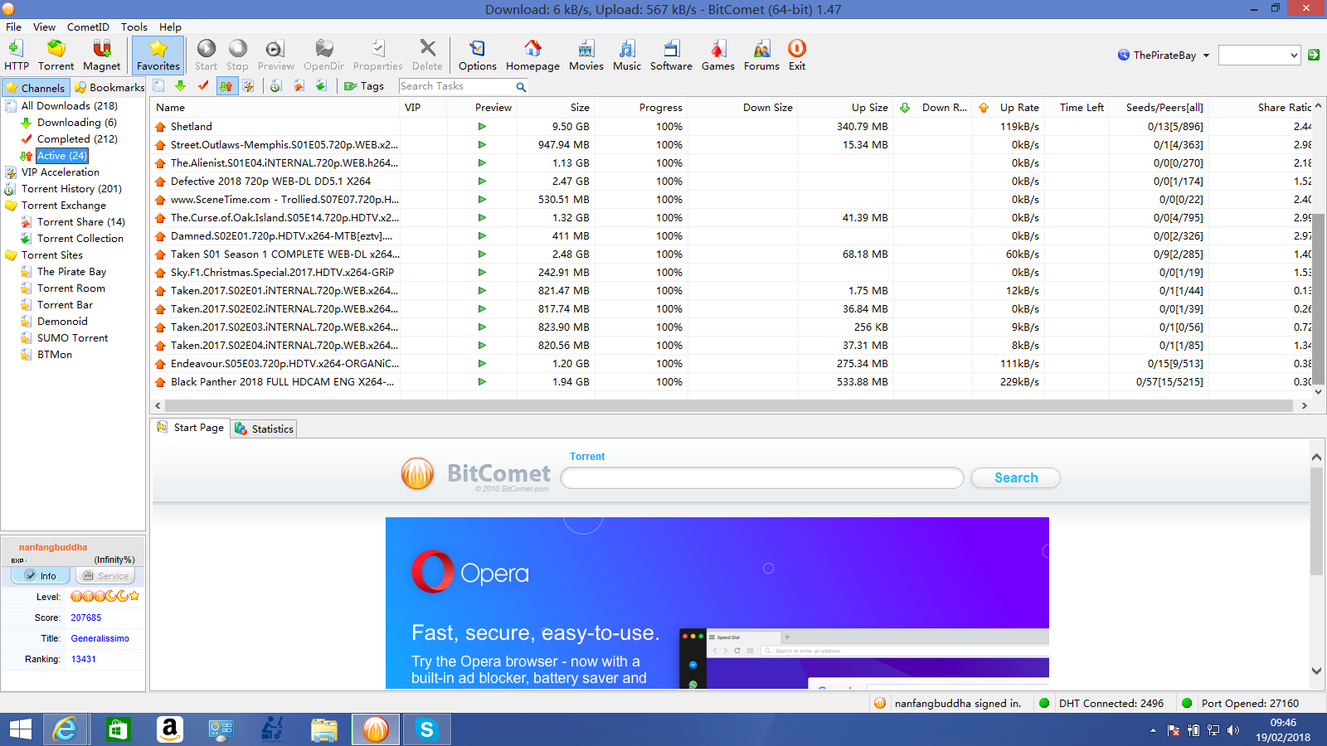Viewport: 1327px width, 746px height.
Task: Open the Software toolbar icon
Action: (671, 56)
